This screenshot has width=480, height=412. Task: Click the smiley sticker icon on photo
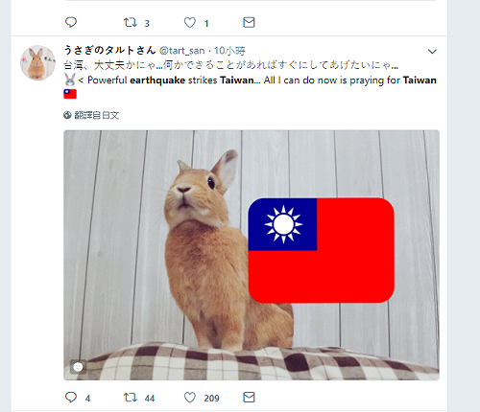pyautogui.click(x=78, y=367)
